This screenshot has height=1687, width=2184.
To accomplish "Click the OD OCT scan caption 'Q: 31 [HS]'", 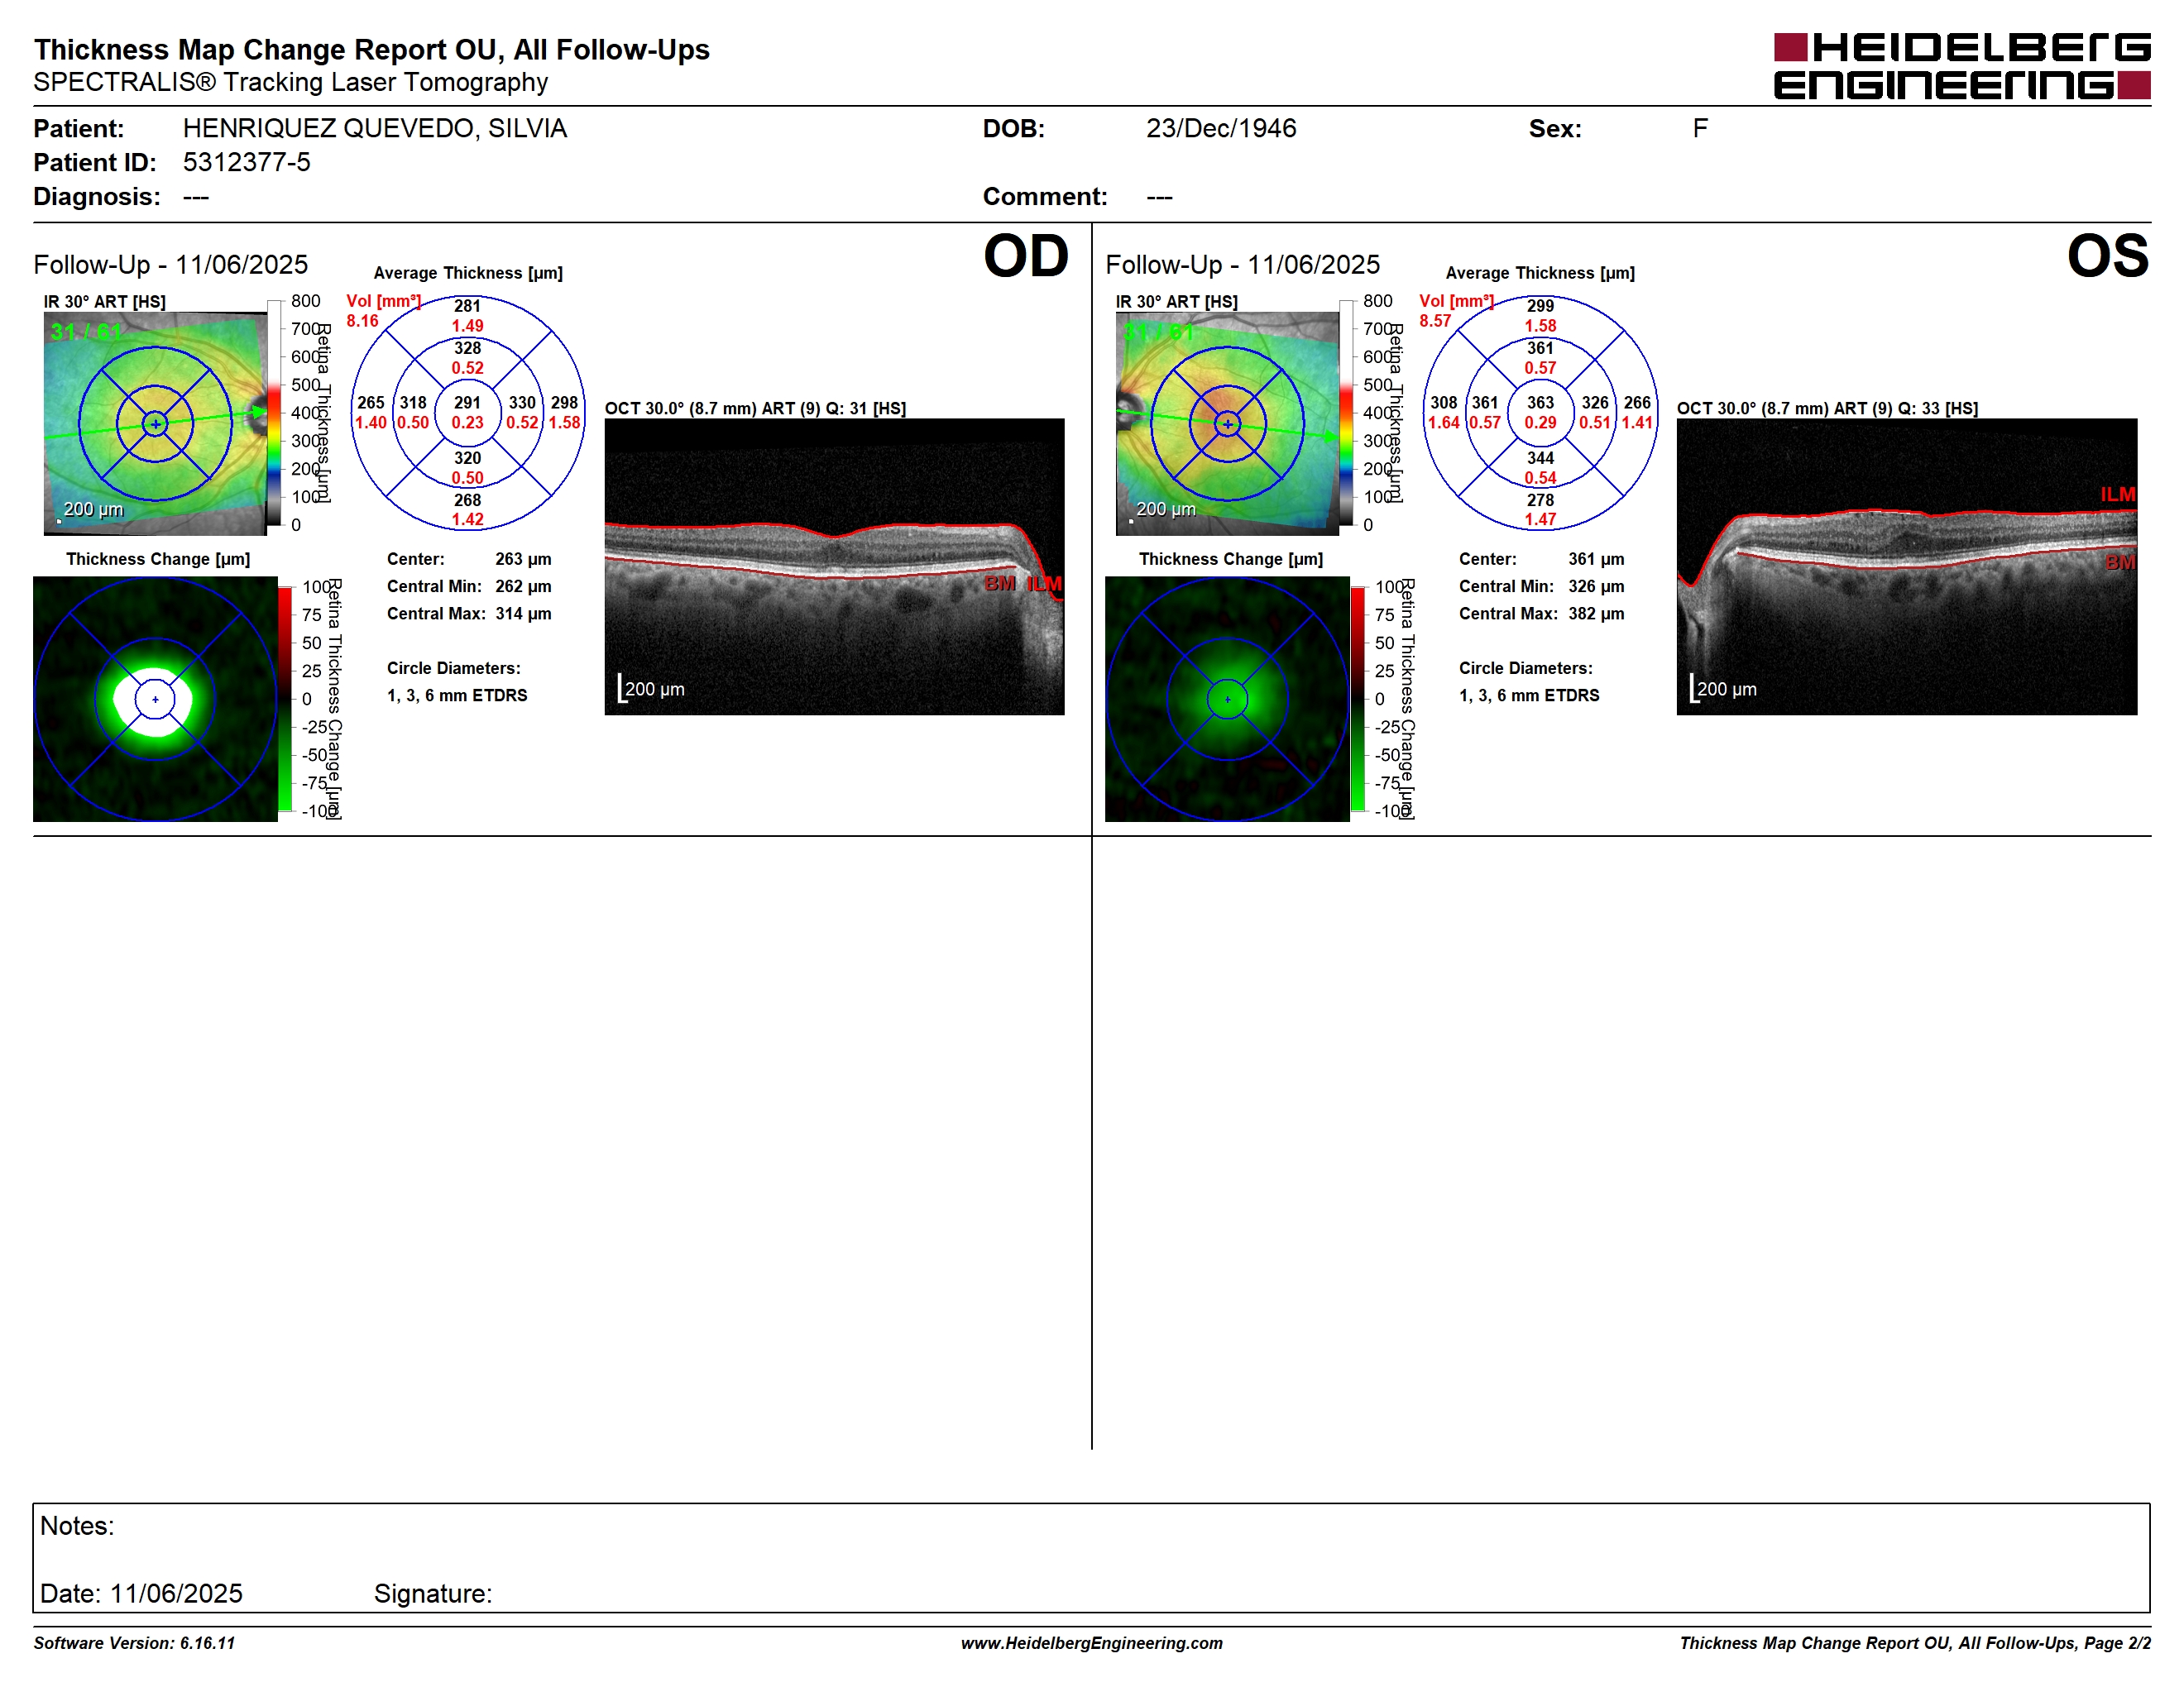I will 866,409.
